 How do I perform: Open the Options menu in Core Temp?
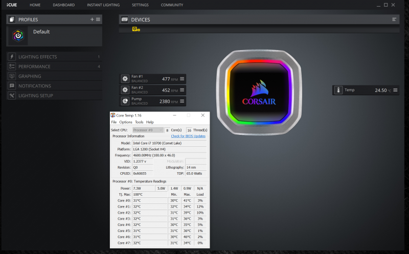click(x=126, y=122)
